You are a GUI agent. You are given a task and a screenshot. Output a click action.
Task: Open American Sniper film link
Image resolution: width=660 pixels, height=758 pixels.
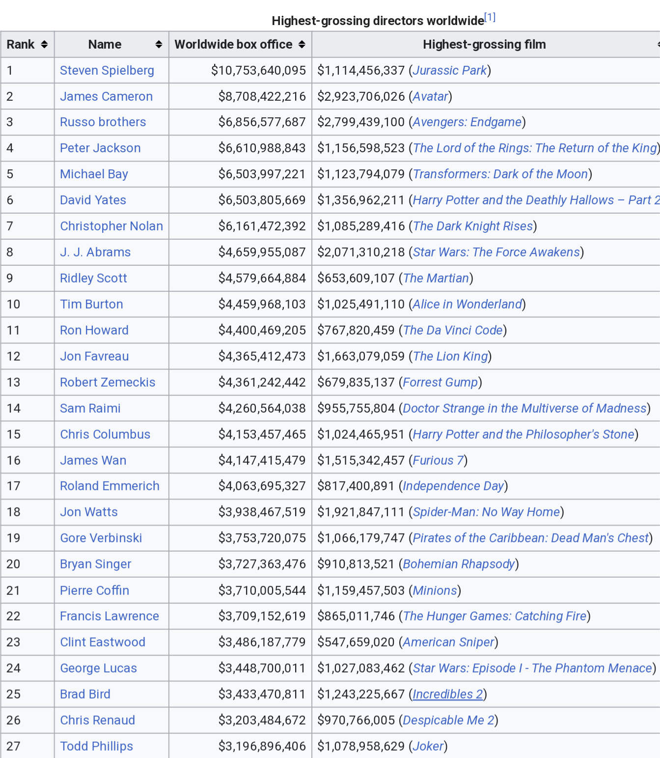(448, 643)
